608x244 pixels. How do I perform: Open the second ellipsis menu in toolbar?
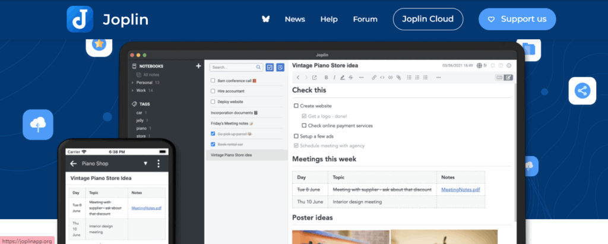[439, 78]
